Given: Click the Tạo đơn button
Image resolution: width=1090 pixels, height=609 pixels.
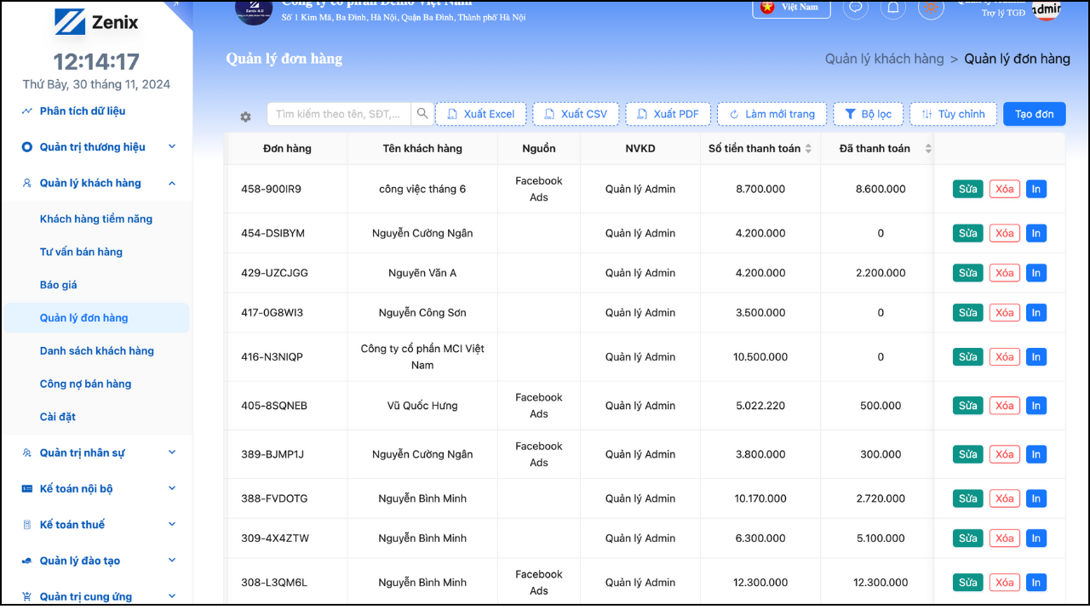Looking at the screenshot, I should (x=1034, y=114).
